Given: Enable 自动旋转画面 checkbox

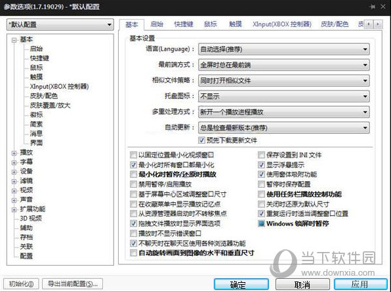Looking at the screenshot, I should [x=133, y=253].
